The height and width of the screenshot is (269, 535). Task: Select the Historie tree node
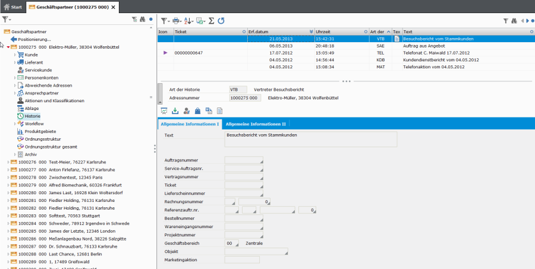pyautogui.click(x=33, y=116)
